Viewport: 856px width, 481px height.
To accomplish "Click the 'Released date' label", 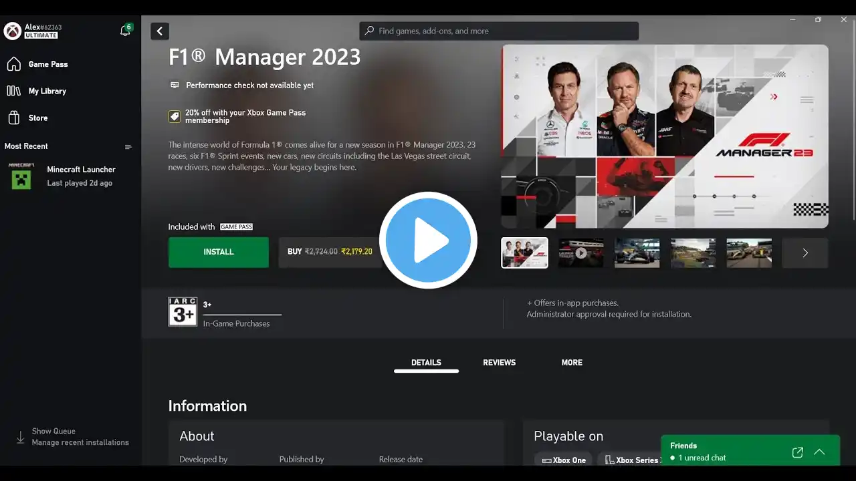I will [x=401, y=460].
